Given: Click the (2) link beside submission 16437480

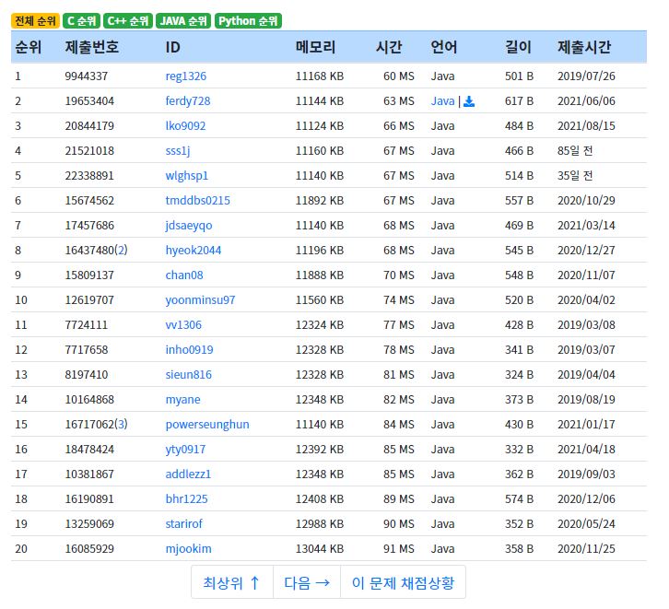Looking at the screenshot, I should pos(121,251).
